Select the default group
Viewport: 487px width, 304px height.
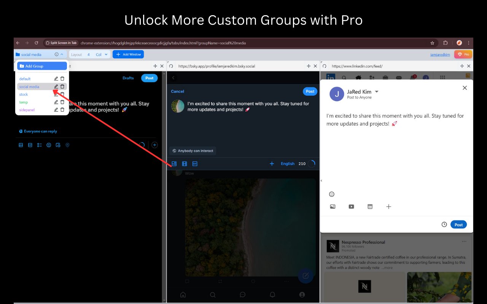click(x=25, y=79)
